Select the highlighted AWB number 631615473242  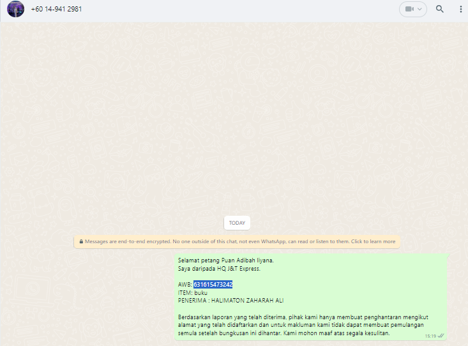tap(213, 285)
